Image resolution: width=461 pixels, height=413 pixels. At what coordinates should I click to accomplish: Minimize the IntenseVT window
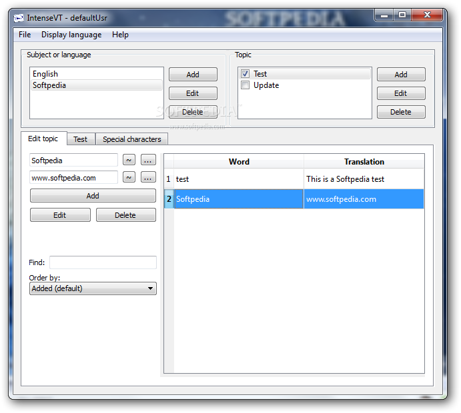coord(384,15)
